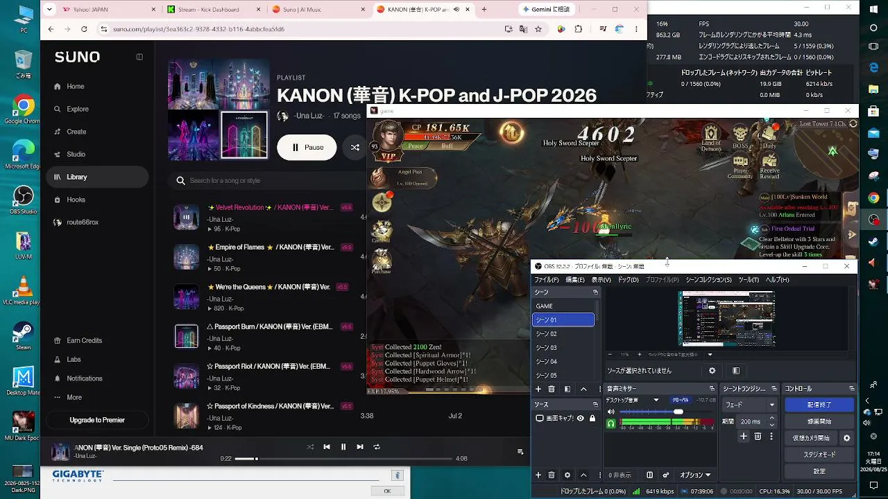The width and height of the screenshot is (888, 499).
Task: Toggle repeat in the Suno bottom player
Action: click(377, 447)
